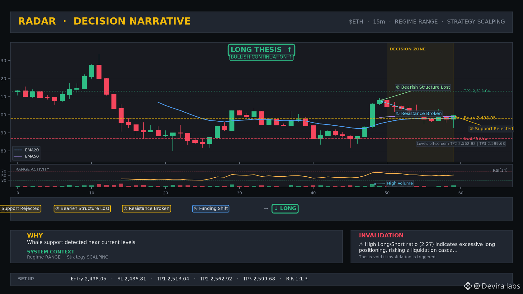Click TP2 2,562.92 in the setup bar
This screenshot has width=523, height=294.
coord(216,279)
